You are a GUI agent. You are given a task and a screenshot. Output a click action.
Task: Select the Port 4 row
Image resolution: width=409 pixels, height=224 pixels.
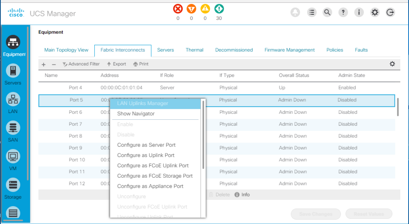tap(217, 87)
